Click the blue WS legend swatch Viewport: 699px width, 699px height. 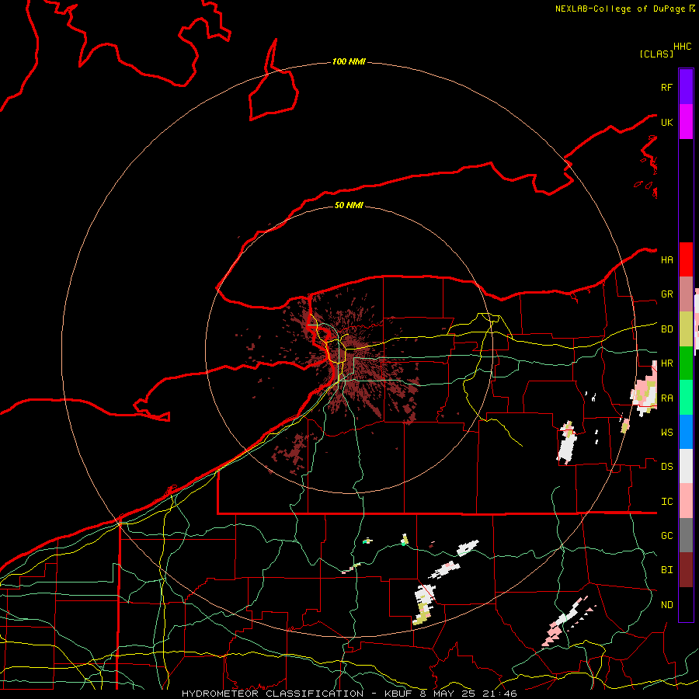coord(686,432)
